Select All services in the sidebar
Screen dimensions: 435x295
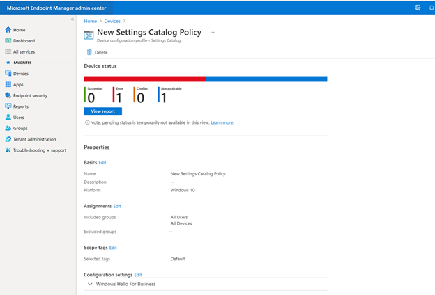(x=24, y=51)
